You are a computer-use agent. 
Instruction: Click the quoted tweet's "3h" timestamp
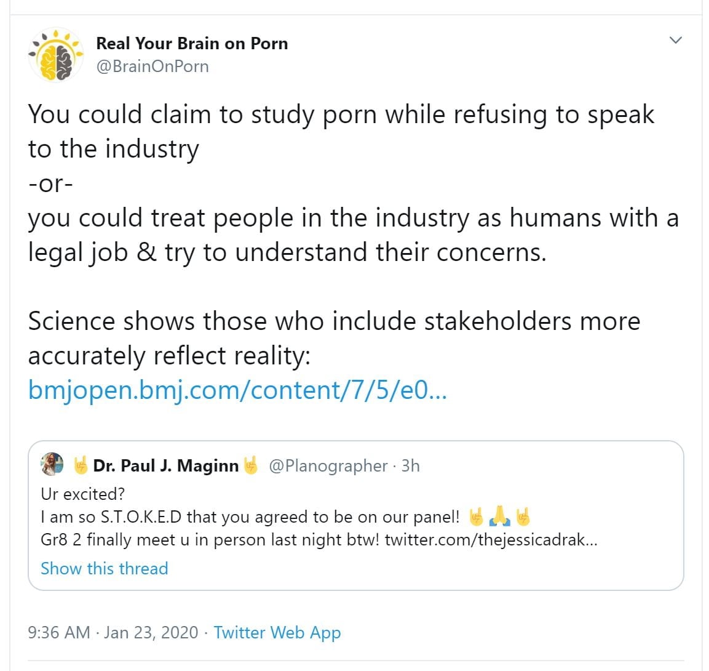(x=411, y=466)
